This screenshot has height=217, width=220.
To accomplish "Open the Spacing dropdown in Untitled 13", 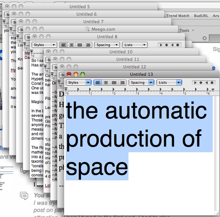I will tap(141, 82).
